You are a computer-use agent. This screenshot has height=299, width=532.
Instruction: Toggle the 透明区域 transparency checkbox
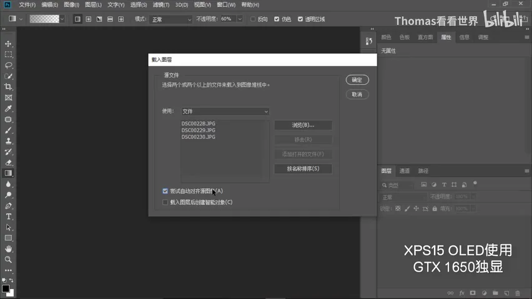300,19
